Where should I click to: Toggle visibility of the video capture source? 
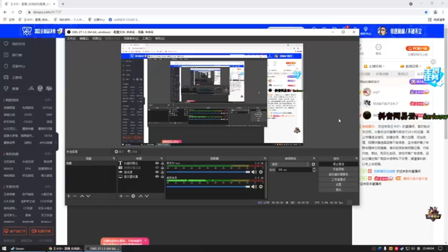(x=157, y=167)
